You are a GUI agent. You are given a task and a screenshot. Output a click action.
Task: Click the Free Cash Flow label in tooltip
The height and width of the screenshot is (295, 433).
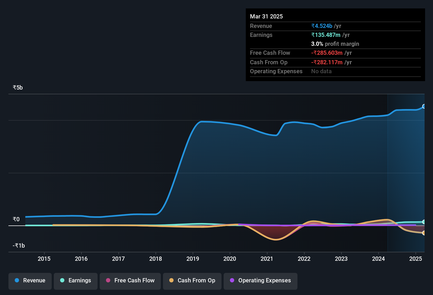pos(270,53)
